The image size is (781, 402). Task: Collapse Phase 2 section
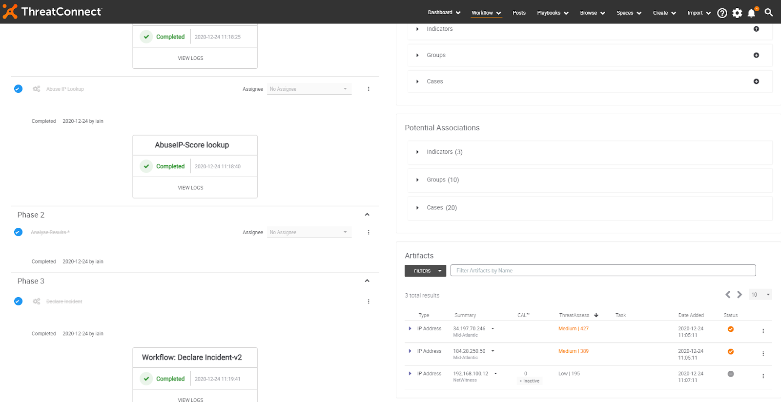click(367, 215)
